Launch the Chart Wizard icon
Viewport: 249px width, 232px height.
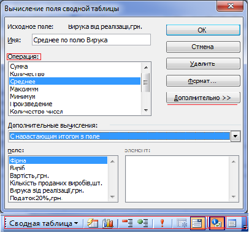(x=107, y=223)
